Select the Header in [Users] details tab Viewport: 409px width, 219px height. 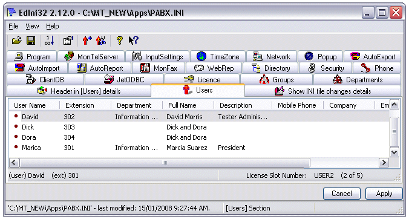coord(79,91)
